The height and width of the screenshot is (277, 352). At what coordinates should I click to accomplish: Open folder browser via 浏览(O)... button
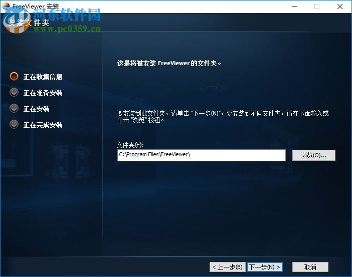pyautogui.click(x=313, y=155)
